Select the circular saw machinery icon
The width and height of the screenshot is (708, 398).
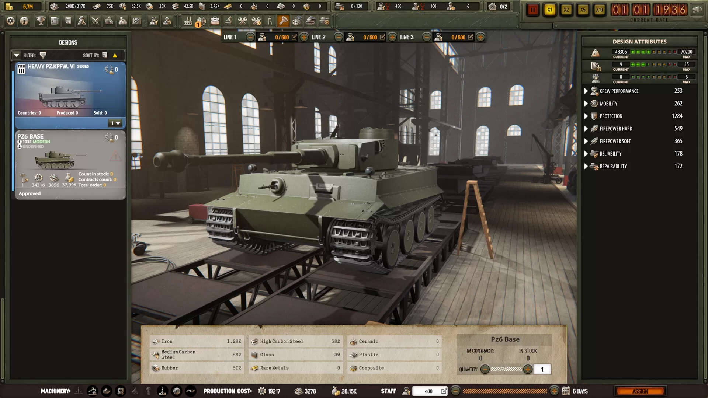click(x=176, y=391)
